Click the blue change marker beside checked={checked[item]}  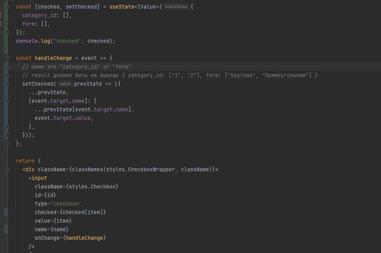click(x=5, y=212)
